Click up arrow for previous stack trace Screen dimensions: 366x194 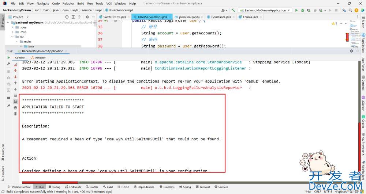[15, 83]
